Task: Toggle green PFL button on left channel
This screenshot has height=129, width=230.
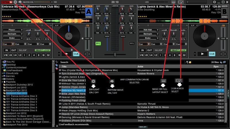Action: pos(98,44)
